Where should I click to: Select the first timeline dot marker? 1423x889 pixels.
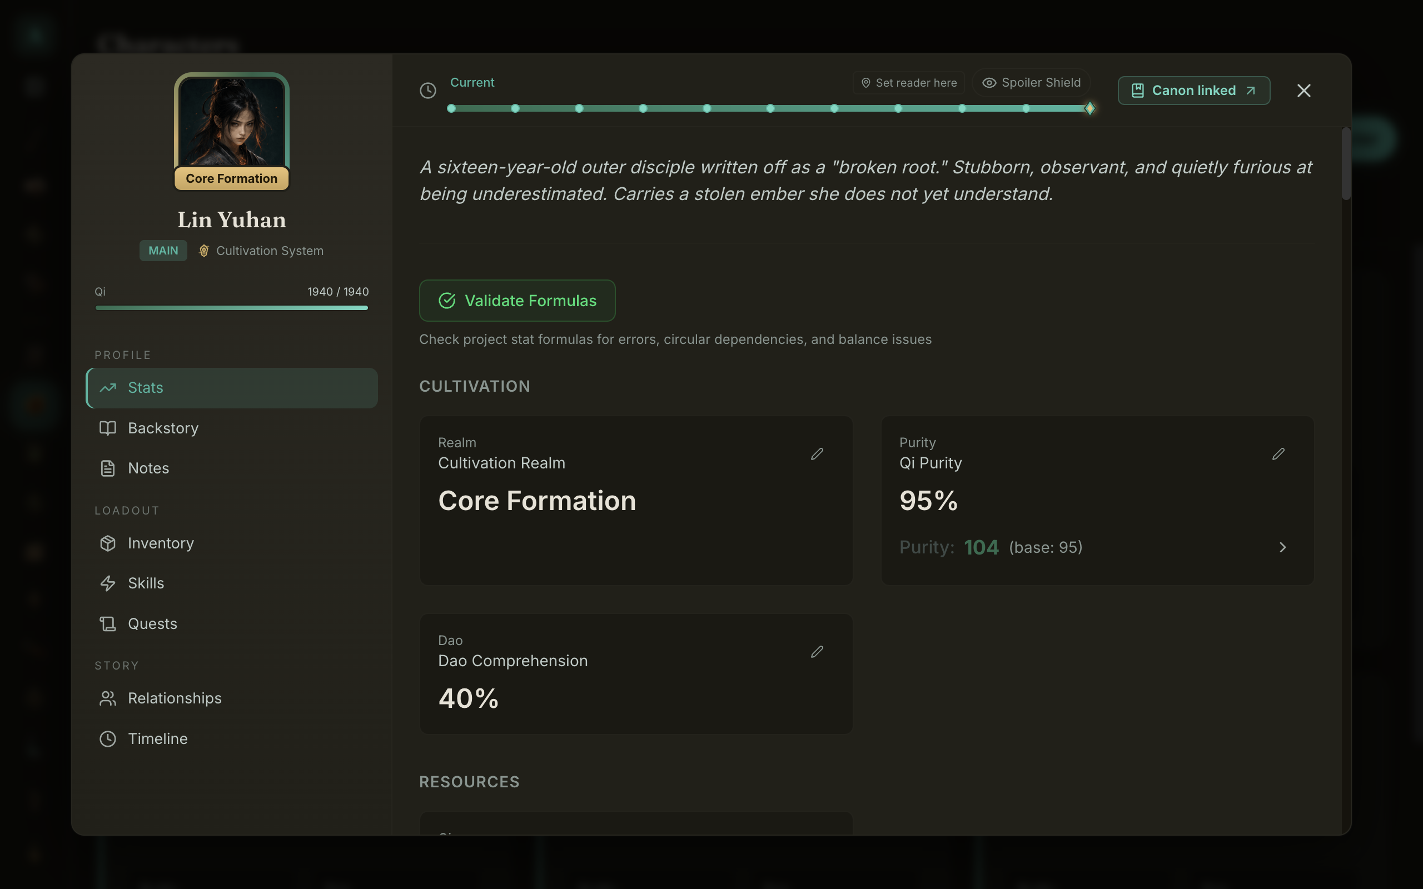(x=451, y=108)
